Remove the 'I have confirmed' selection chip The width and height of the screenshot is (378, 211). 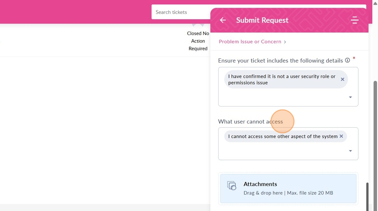(343, 80)
